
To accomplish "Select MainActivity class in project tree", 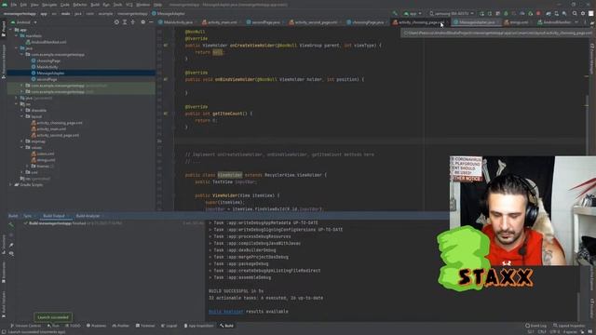I will pyautogui.click(x=45, y=67).
